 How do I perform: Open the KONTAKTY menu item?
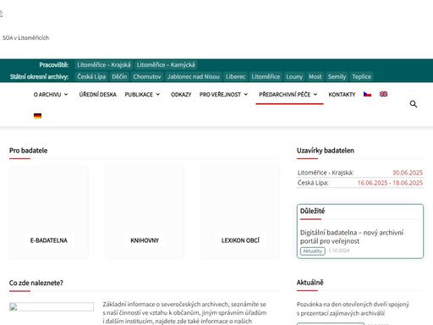pos(342,95)
